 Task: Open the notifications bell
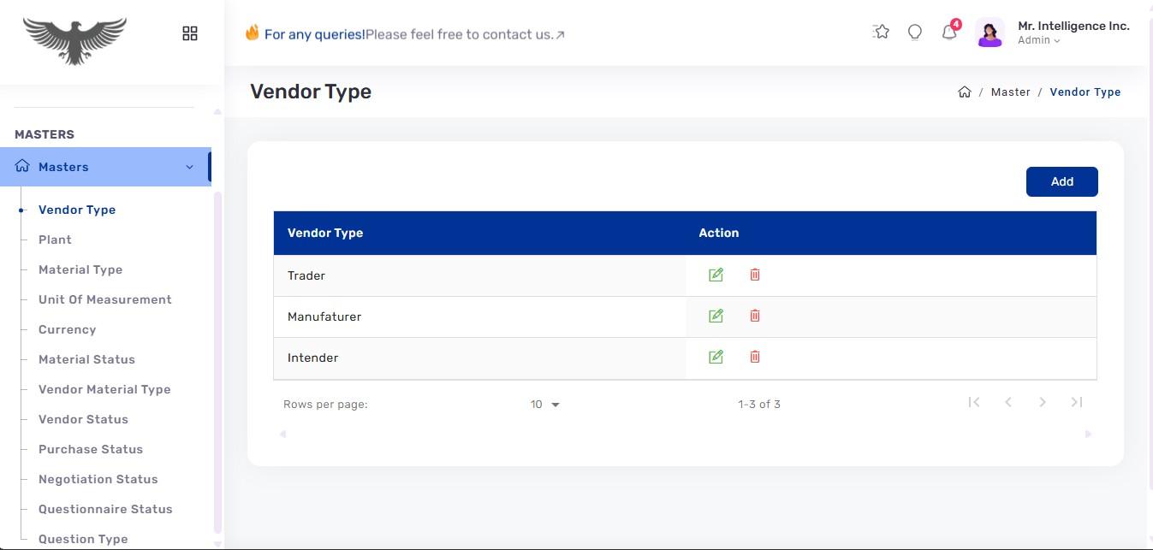pos(949,33)
